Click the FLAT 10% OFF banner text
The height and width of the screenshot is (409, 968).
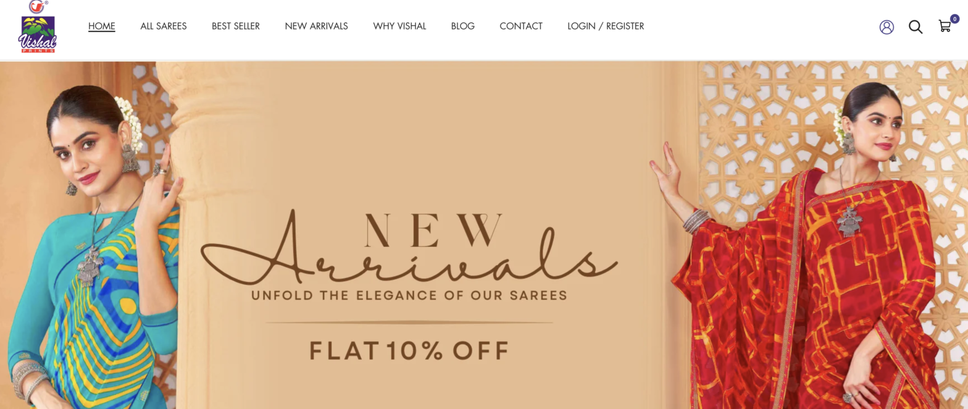point(409,350)
